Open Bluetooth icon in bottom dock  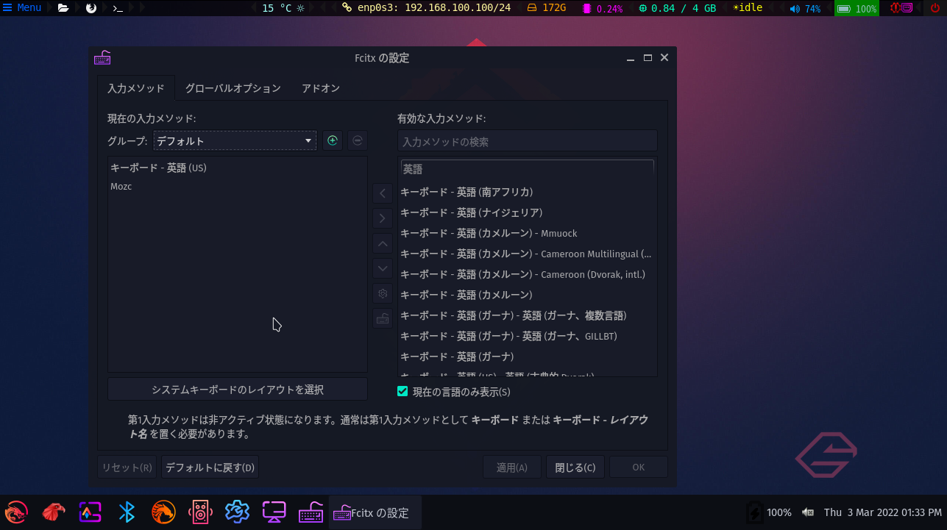pos(127,512)
